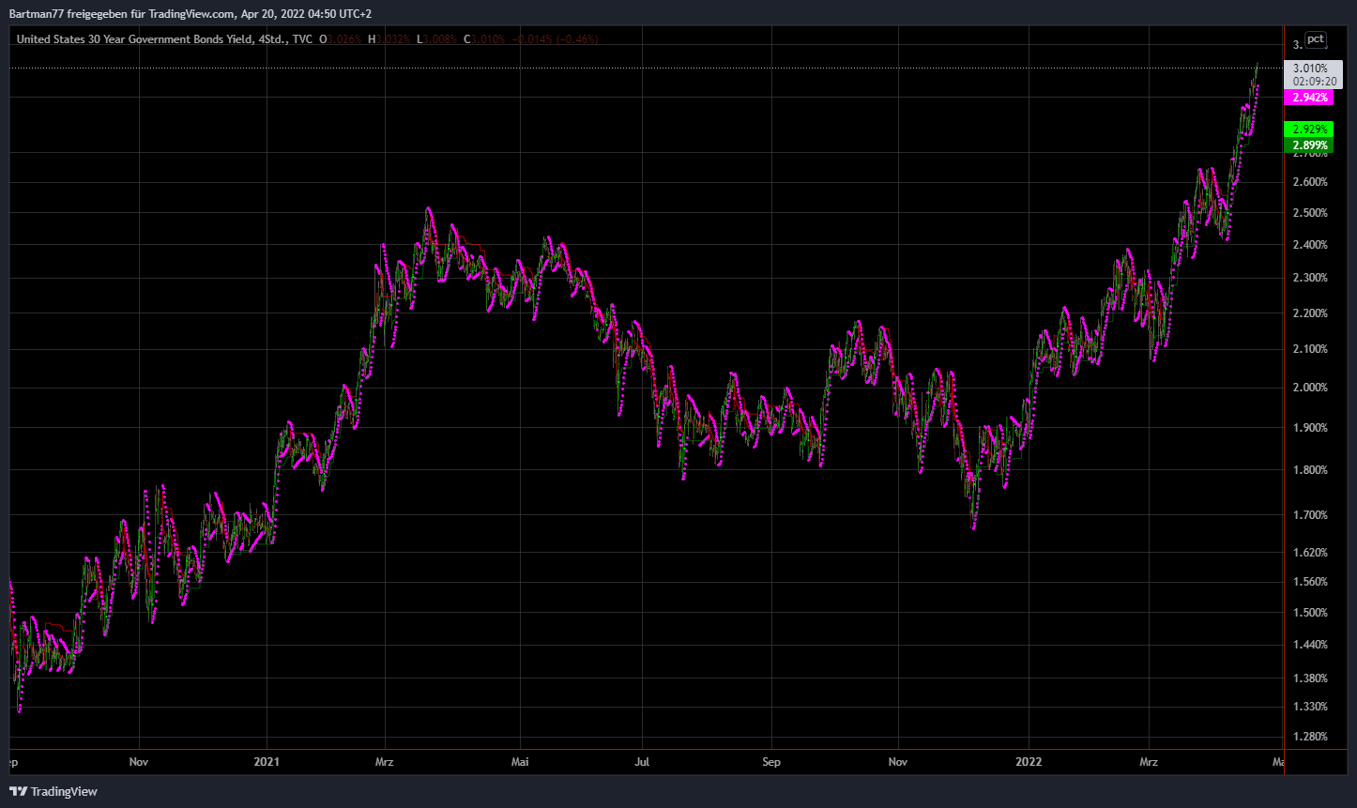This screenshot has height=808, width=1357.
Task: Click the 1.800% price axis label
Action: click(x=1310, y=470)
